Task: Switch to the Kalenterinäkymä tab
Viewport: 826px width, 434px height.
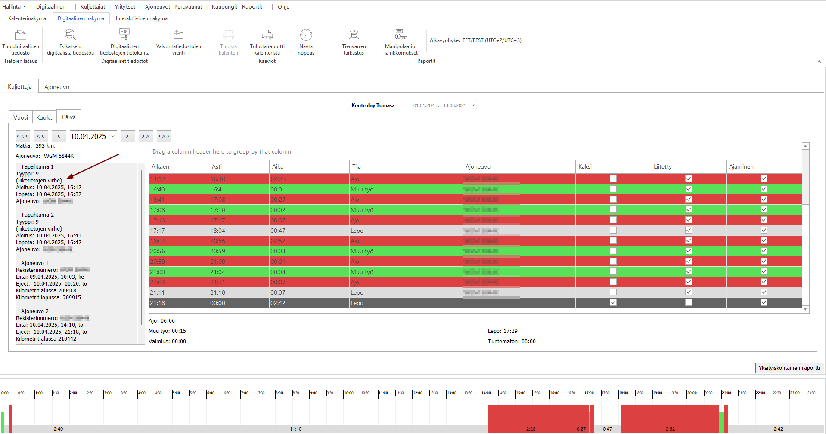Action: pos(27,18)
